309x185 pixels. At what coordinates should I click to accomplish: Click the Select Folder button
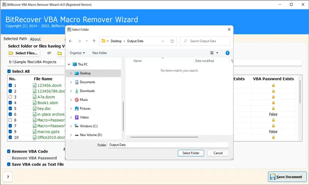191,153
